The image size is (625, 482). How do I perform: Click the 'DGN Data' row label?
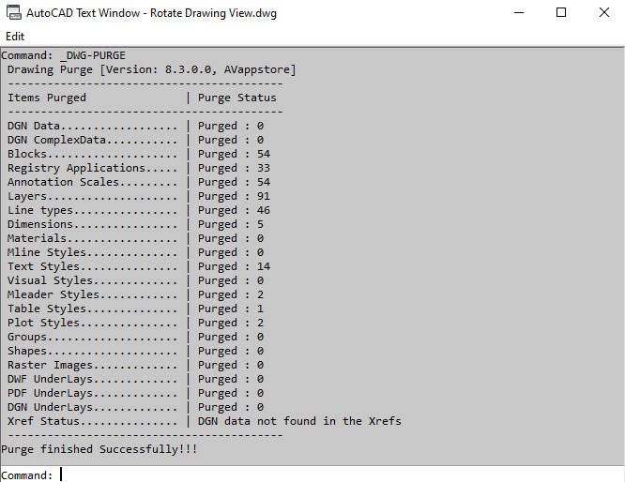coord(34,126)
